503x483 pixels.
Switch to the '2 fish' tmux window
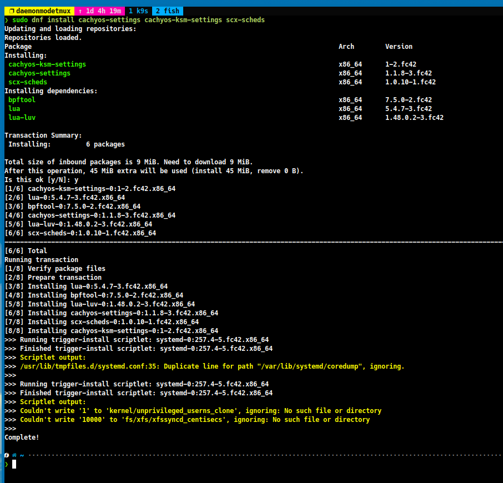[168, 11]
